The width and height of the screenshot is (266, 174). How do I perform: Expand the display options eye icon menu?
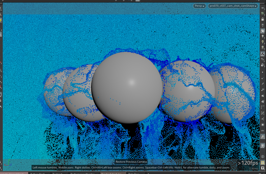[x=263, y=59]
